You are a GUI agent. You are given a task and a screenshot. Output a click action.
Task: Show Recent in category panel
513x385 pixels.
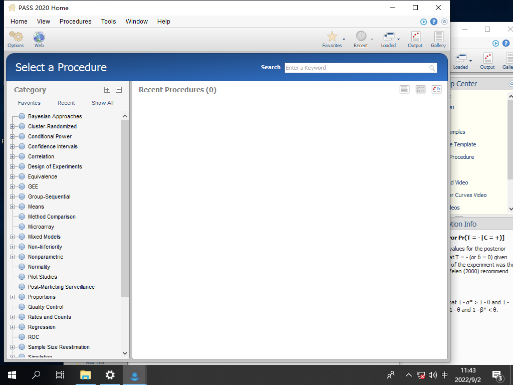click(x=66, y=103)
